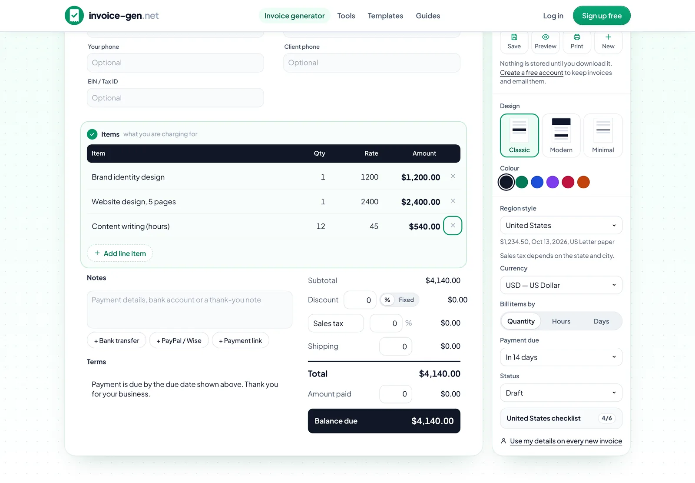Click the $540.00 amount cell
This screenshot has height=483, width=695.
point(424,227)
